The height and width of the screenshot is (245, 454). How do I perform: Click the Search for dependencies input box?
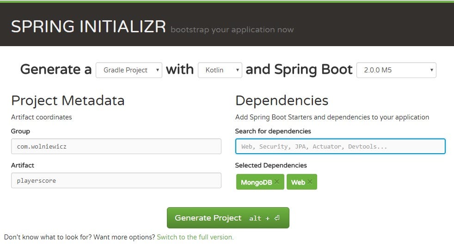pyautogui.click(x=340, y=146)
